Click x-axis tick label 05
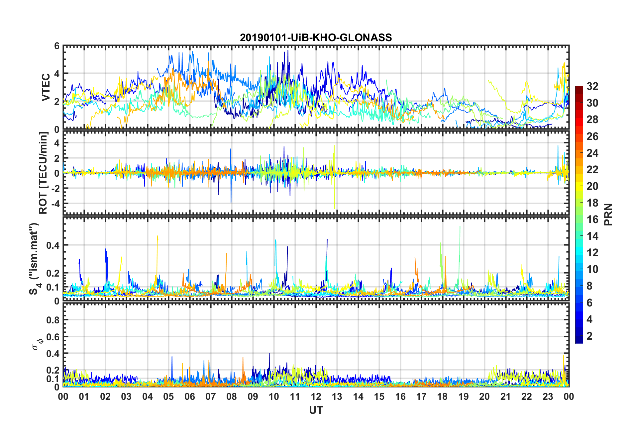 pyautogui.click(x=168, y=396)
